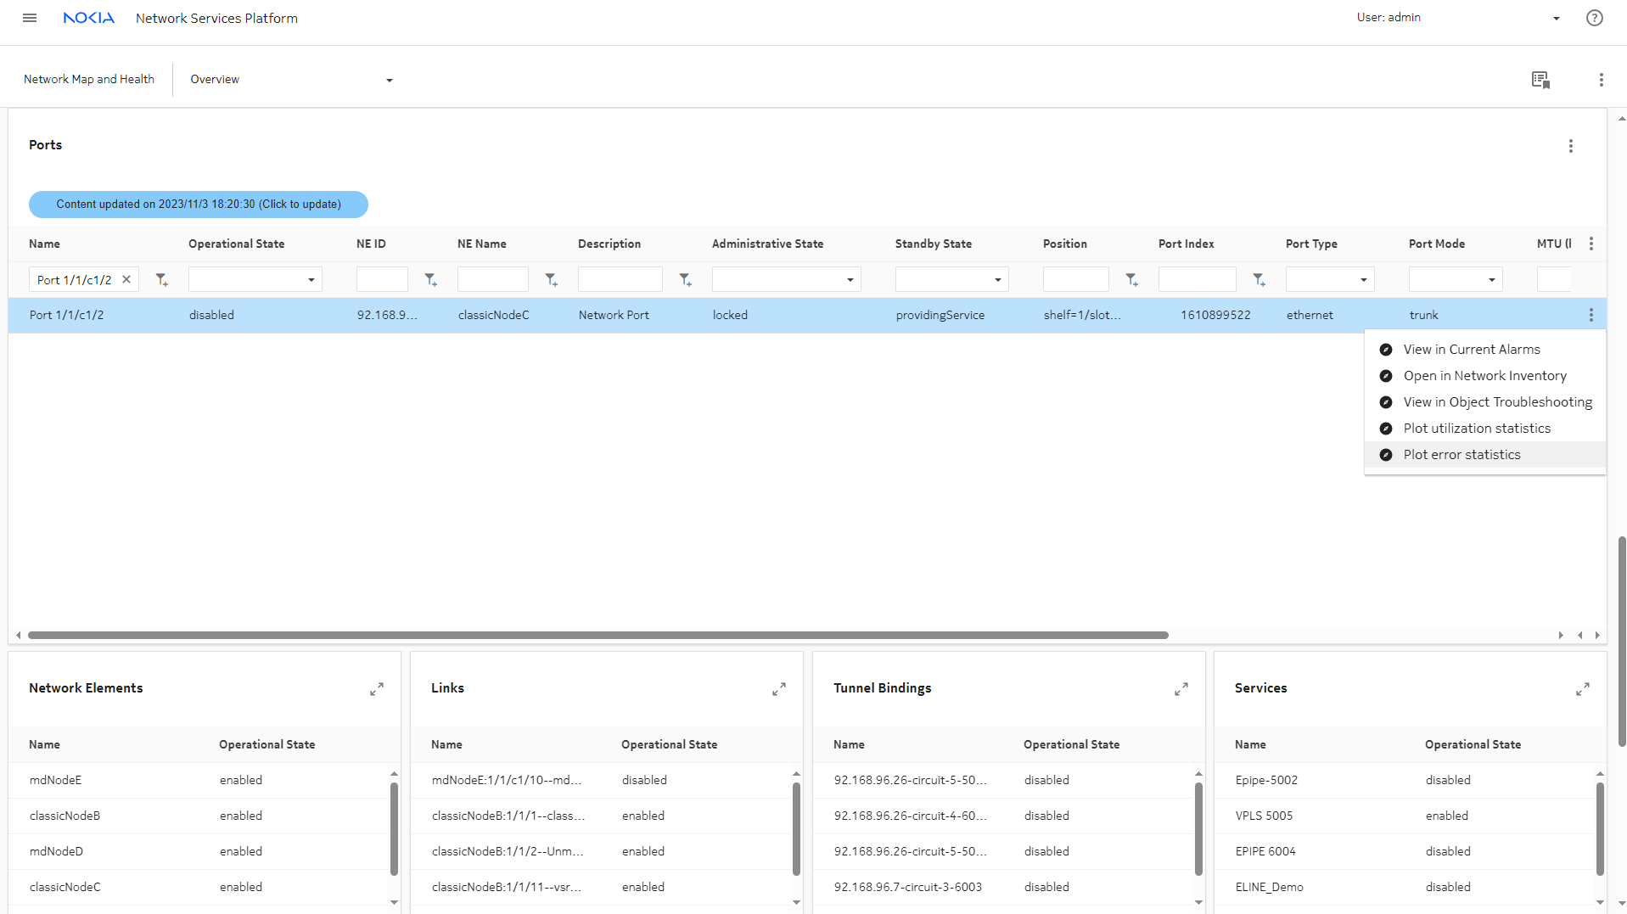Viewport: 1627px width, 914px height.
Task: Open the Administrative State filter dropdown
Action: point(786,280)
